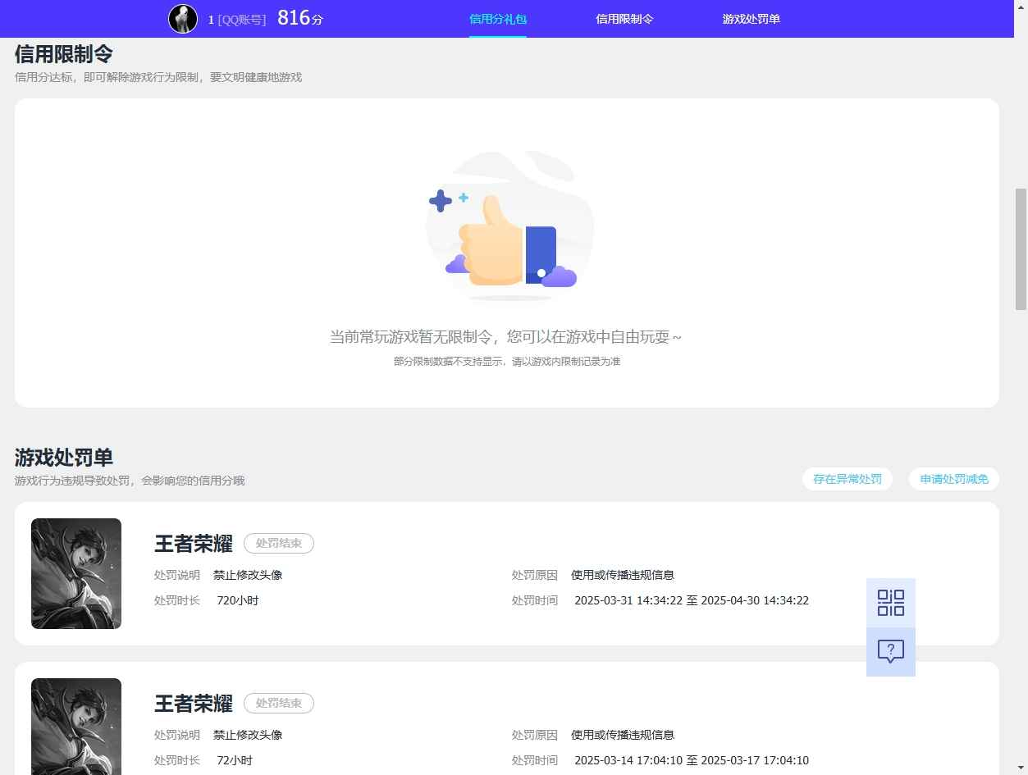Click the 王者荣耀 title in the 720小时 card

(194, 544)
